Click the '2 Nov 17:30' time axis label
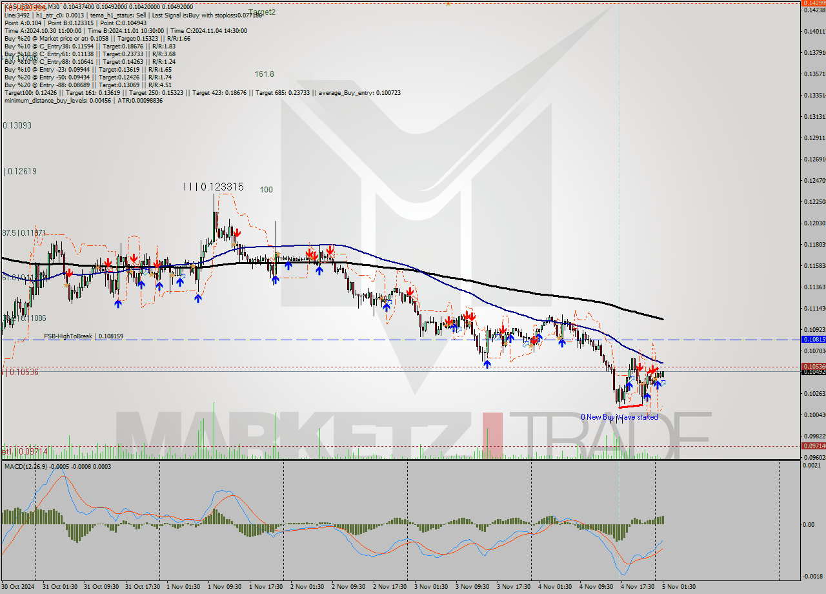 pyautogui.click(x=390, y=587)
